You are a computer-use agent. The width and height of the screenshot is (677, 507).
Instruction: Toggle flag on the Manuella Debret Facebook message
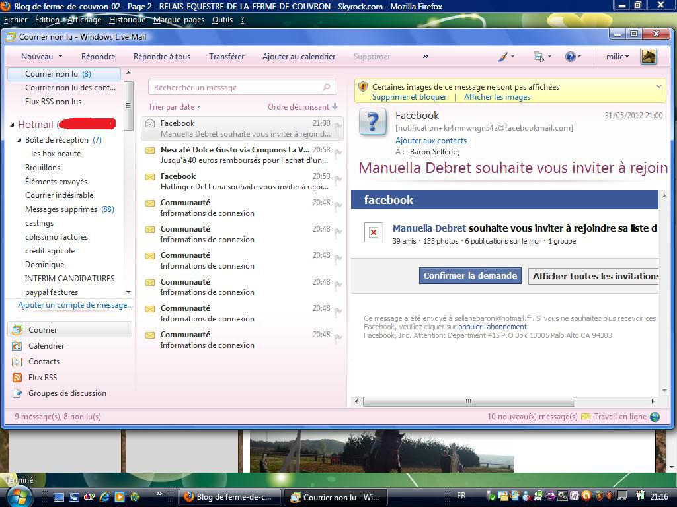[x=338, y=127]
